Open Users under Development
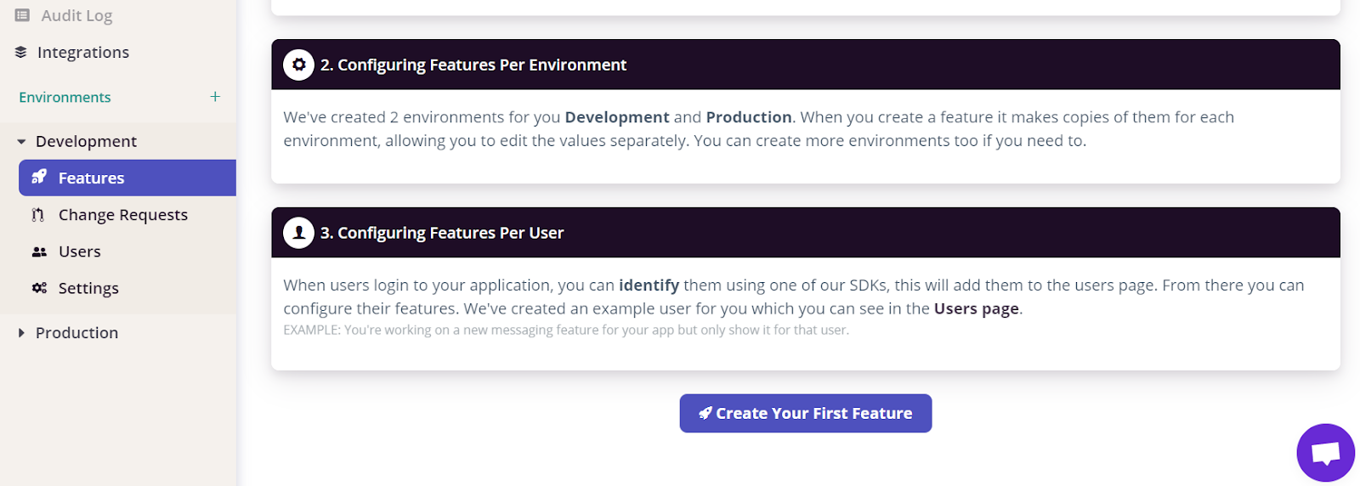 click(x=80, y=251)
